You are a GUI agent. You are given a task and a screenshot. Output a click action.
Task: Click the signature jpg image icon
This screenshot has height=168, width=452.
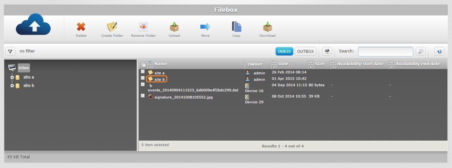(150, 97)
